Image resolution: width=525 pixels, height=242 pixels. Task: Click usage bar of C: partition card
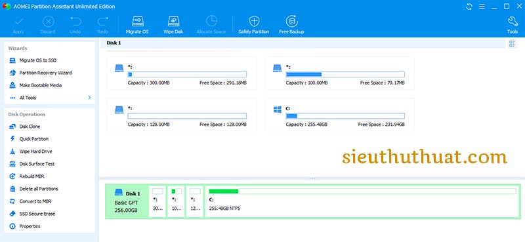coord(345,116)
